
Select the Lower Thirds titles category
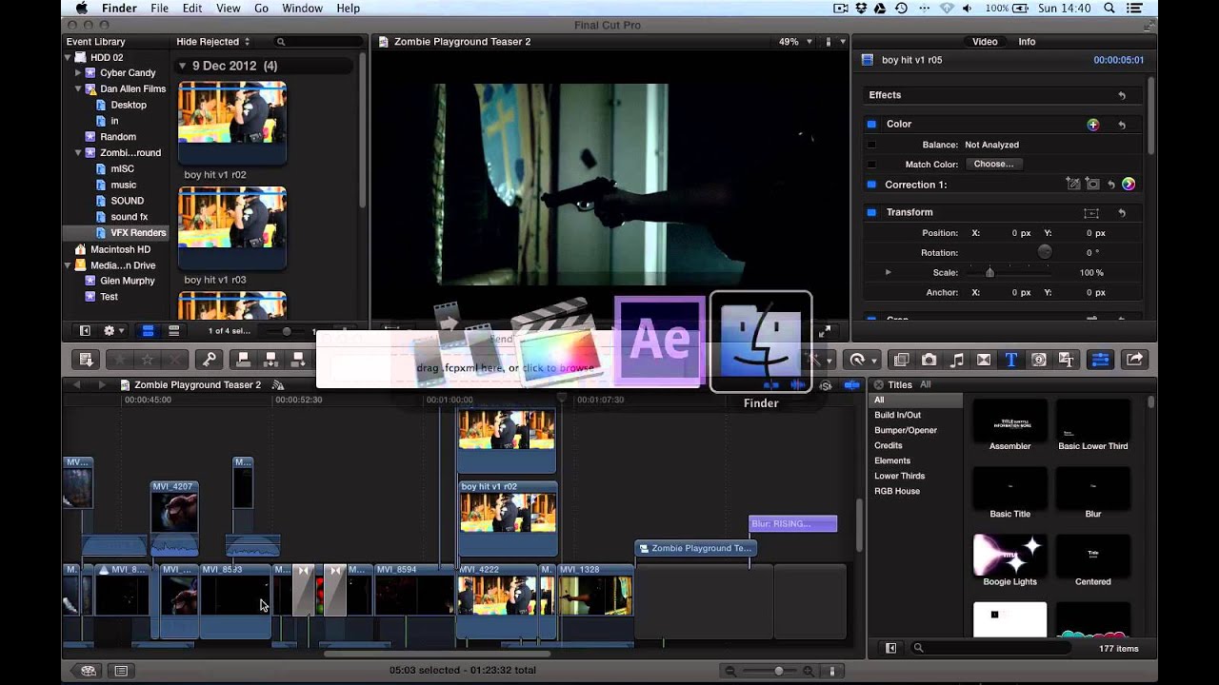tap(900, 476)
